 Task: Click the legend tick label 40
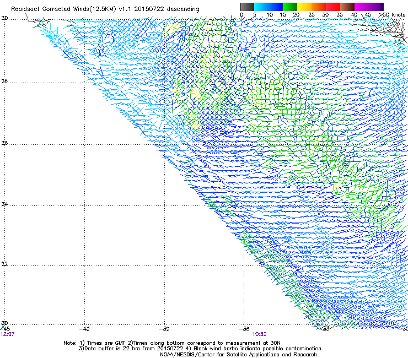354,15
